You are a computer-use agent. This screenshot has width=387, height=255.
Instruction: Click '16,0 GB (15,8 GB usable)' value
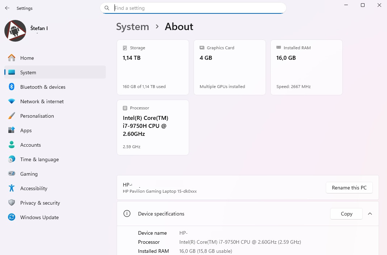pyautogui.click(x=205, y=251)
